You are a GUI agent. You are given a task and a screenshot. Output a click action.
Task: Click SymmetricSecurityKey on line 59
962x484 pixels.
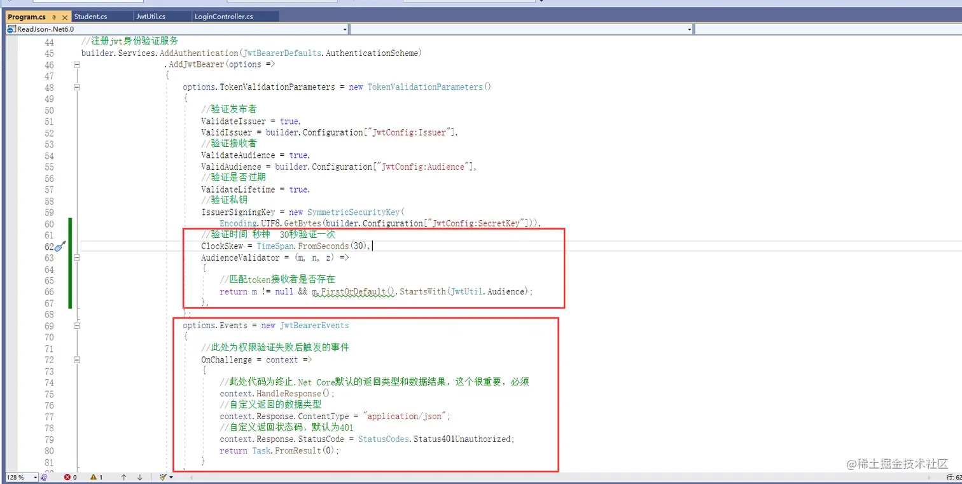click(354, 212)
